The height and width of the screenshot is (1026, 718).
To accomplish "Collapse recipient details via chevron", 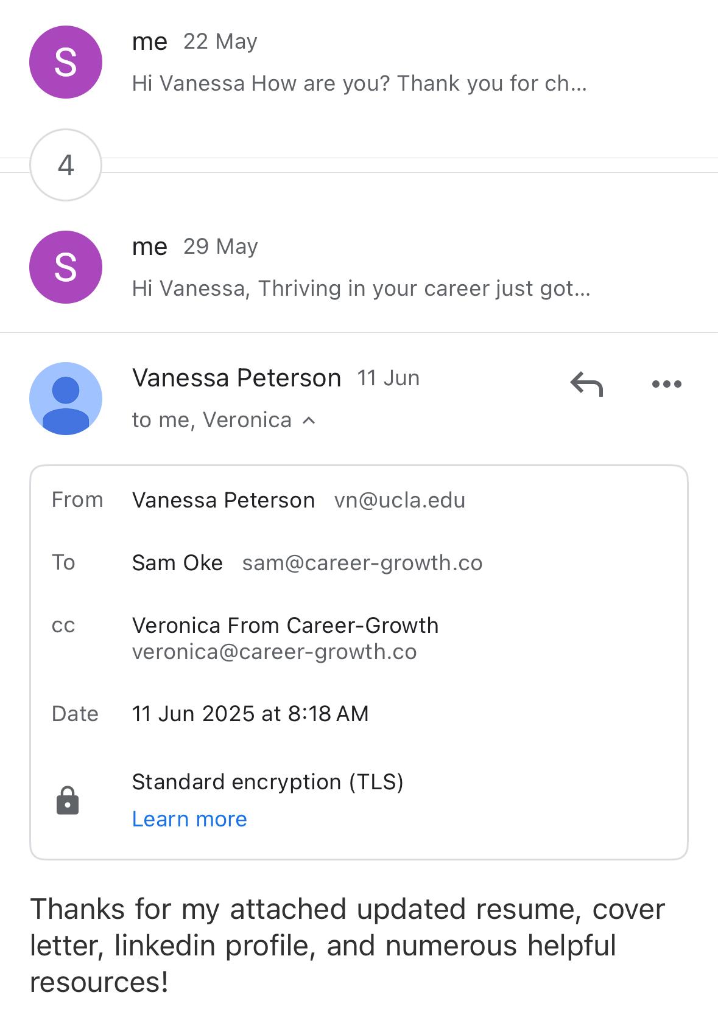I will tap(309, 421).
